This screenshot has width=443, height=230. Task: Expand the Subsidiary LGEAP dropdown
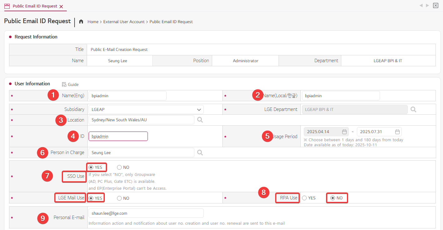tap(199, 109)
